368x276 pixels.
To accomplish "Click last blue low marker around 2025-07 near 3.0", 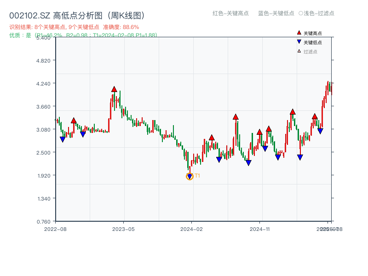I will pyautogui.click(x=320, y=131).
